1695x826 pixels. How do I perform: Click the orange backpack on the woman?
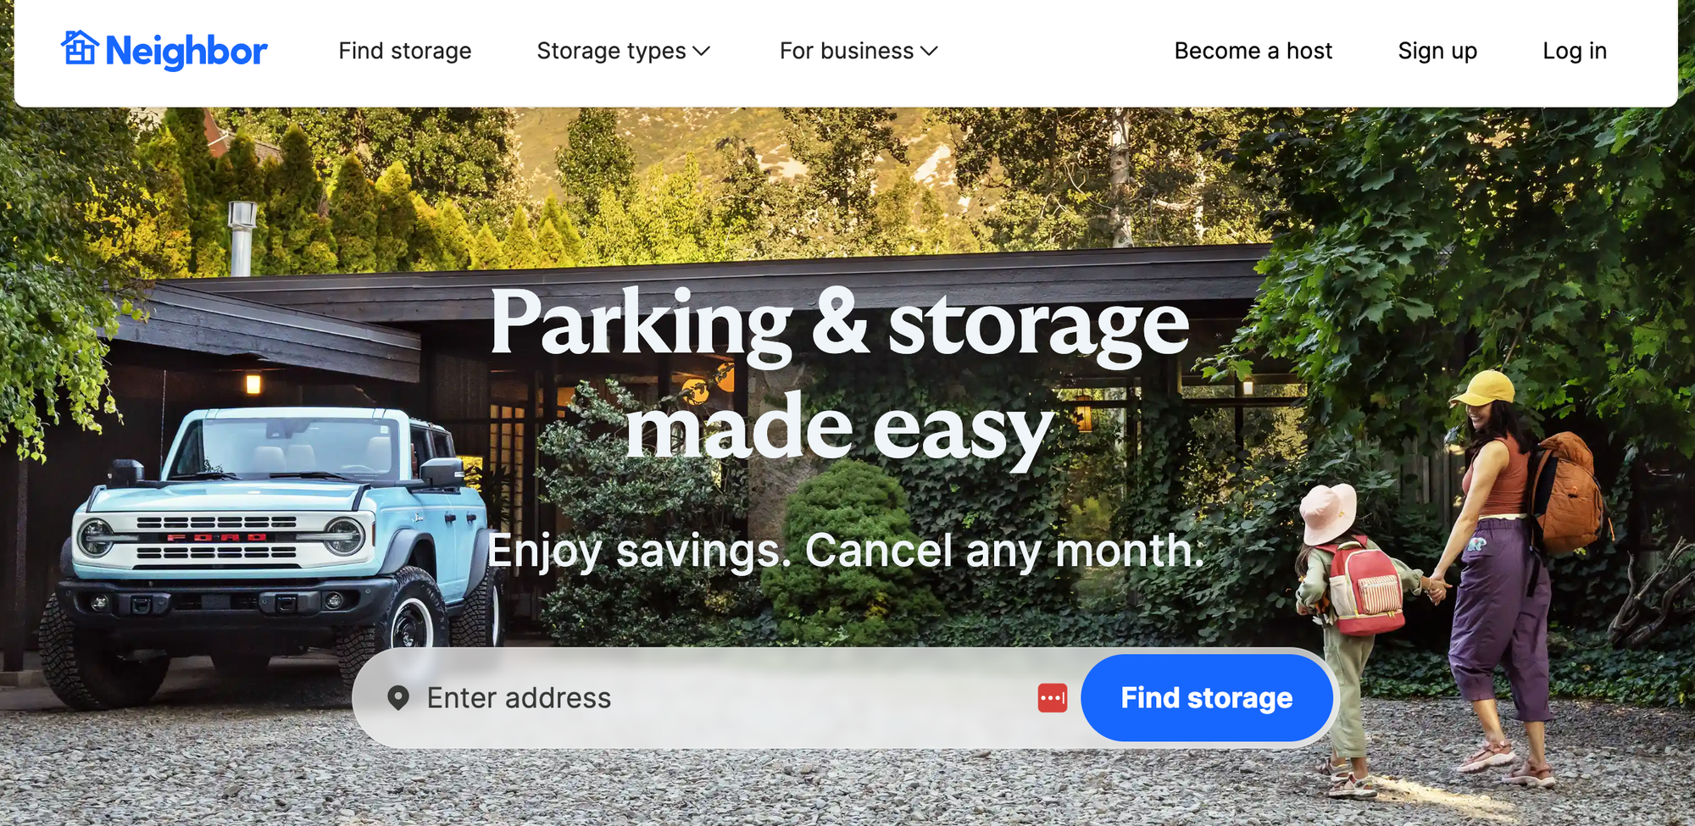1568,493
